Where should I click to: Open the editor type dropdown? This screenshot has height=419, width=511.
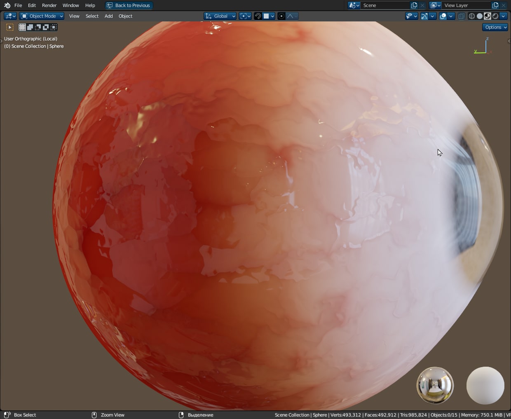pyautogui.click(x=10, y=16)
